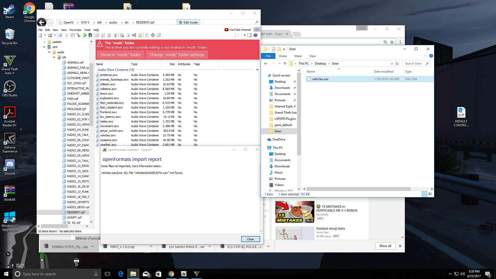Switch Explorer to large icons view
The image size is (496, 279).
click(x=430, y=194)
